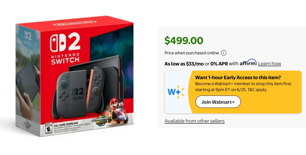
Task: Click the As low as $33/mo text
Action: (184, 64)
